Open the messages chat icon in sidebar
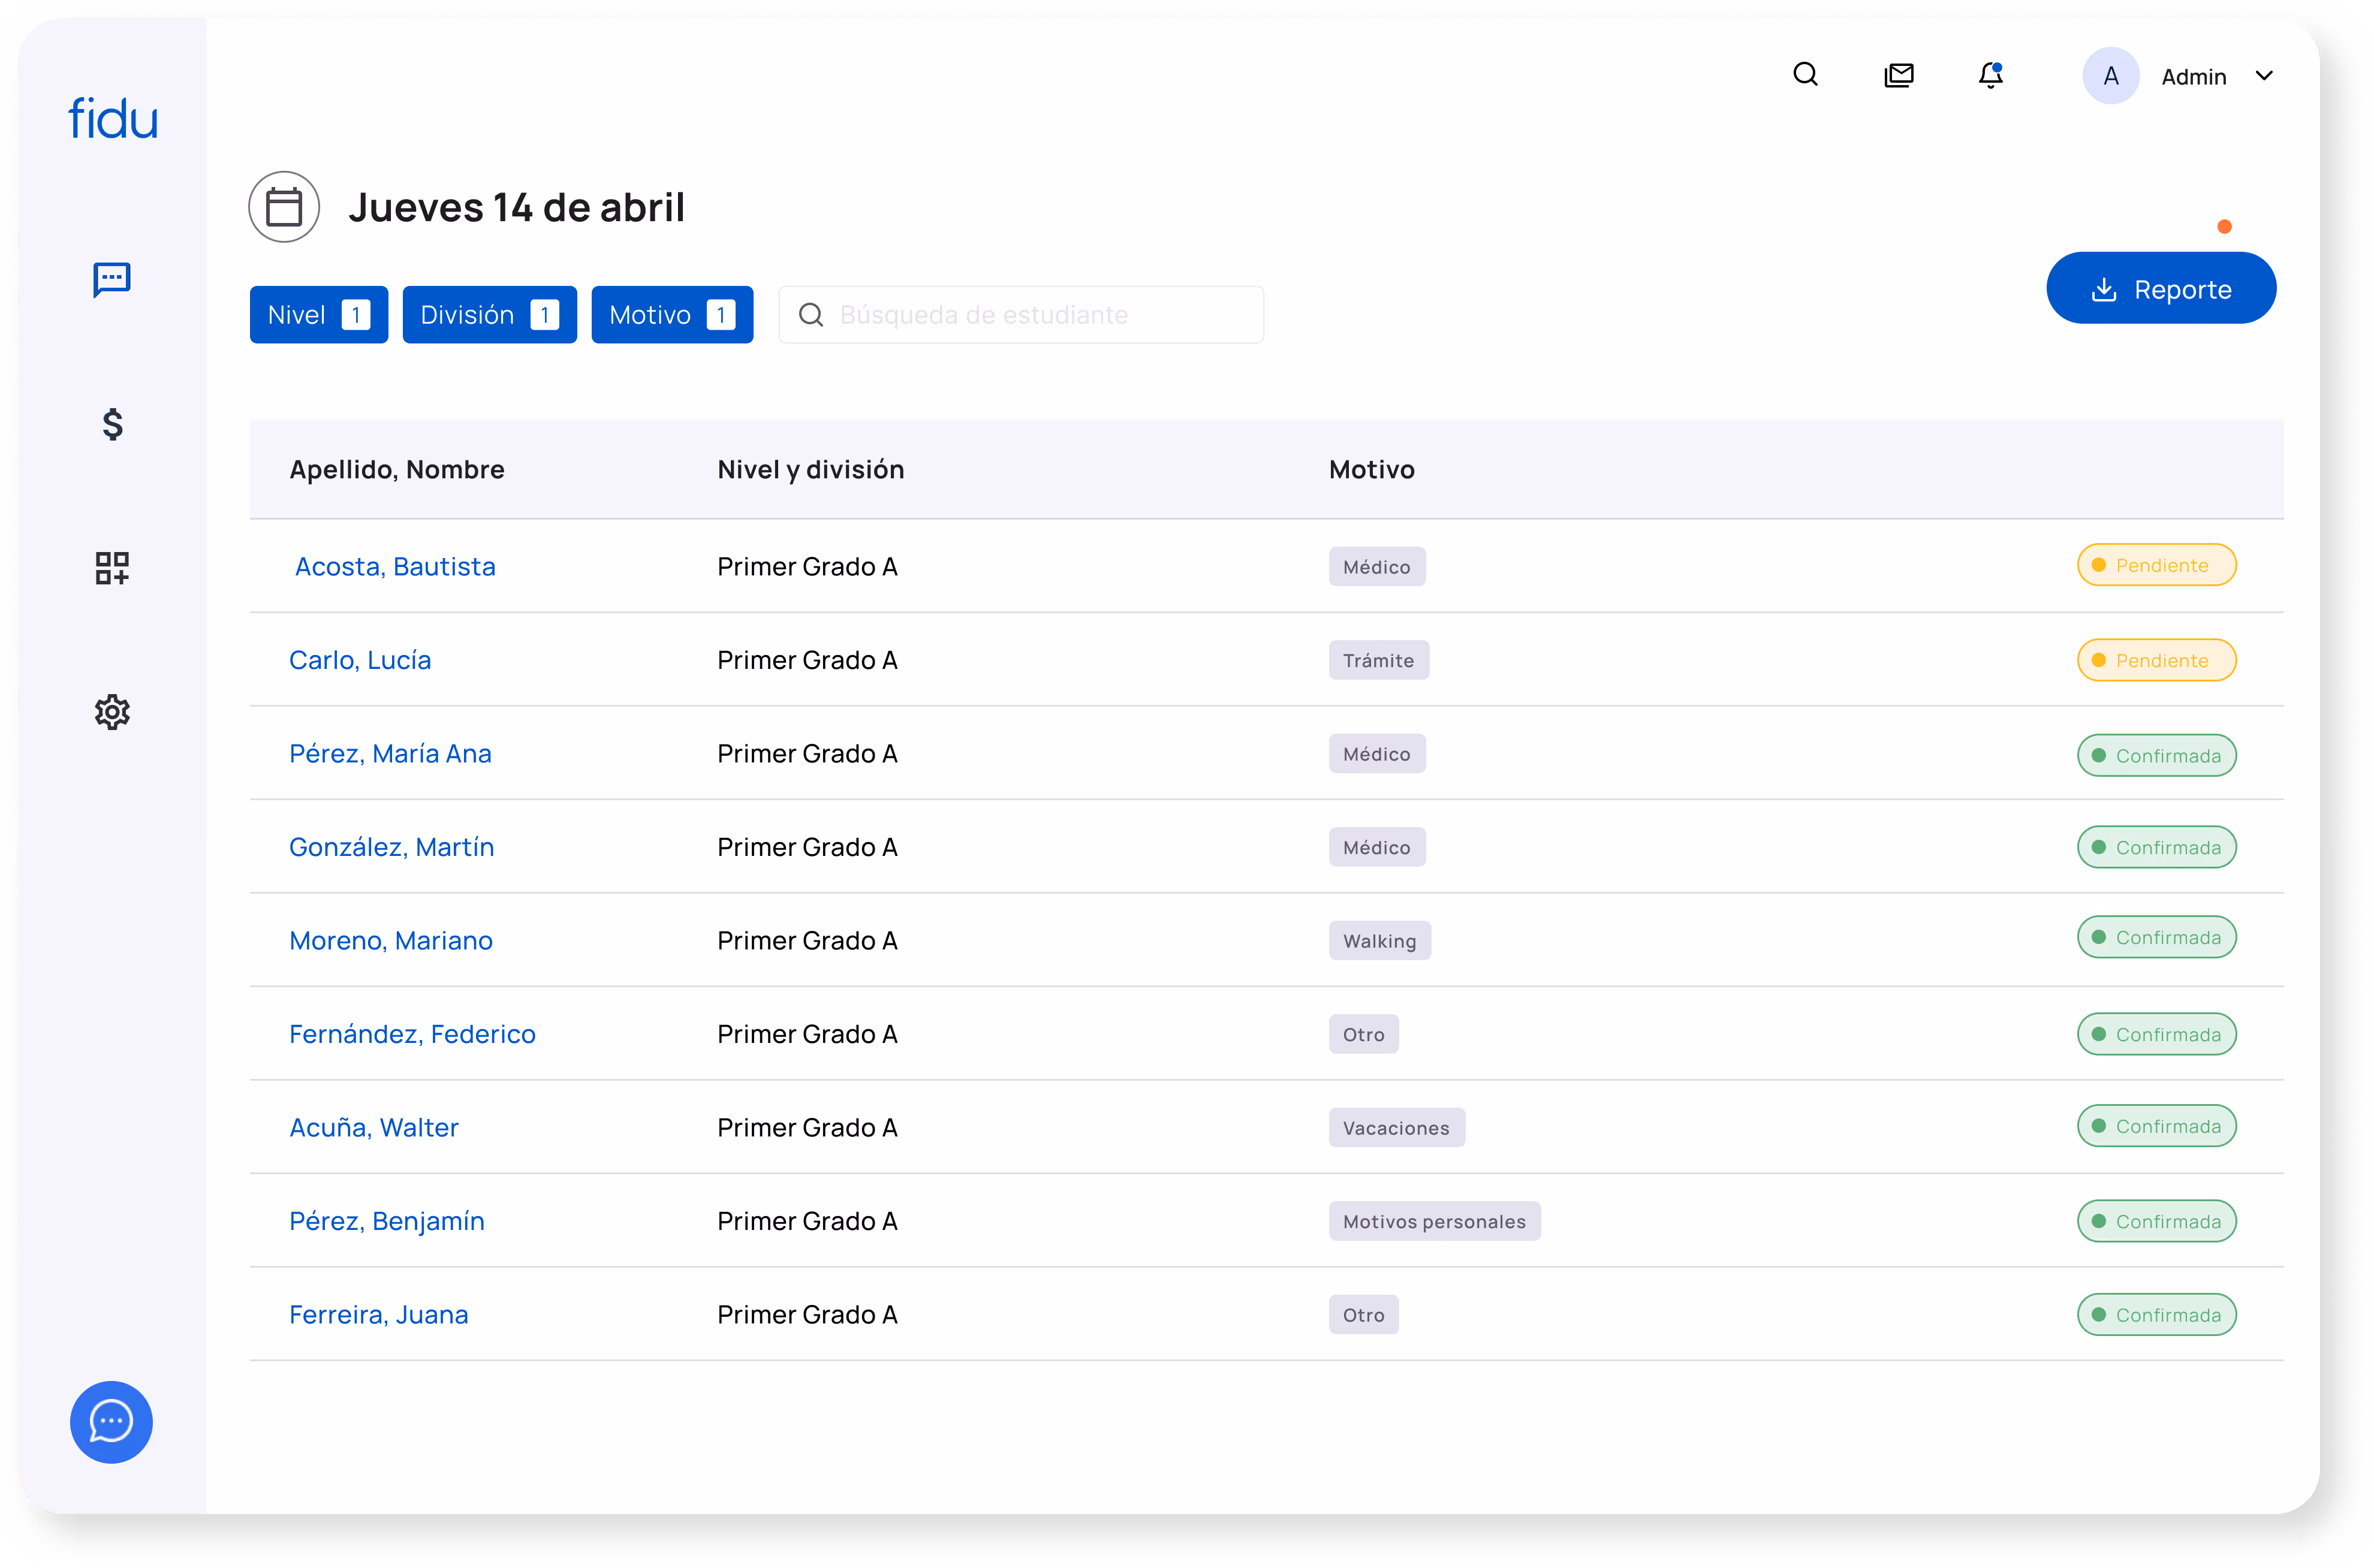The height and width of the screenshot is (1568, 2374). [x=112, y=279]
